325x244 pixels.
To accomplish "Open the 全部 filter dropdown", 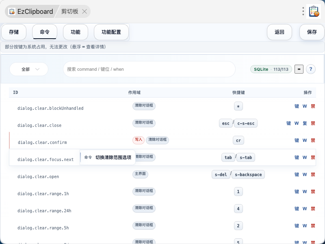I will [x=29, y=69].
